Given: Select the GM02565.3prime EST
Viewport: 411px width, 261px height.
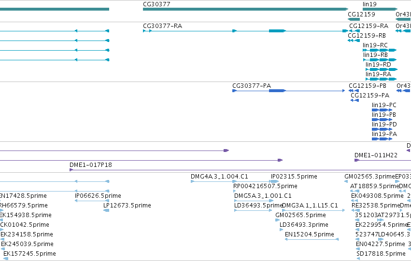Looking at the screenshot, I should [346, 181].
